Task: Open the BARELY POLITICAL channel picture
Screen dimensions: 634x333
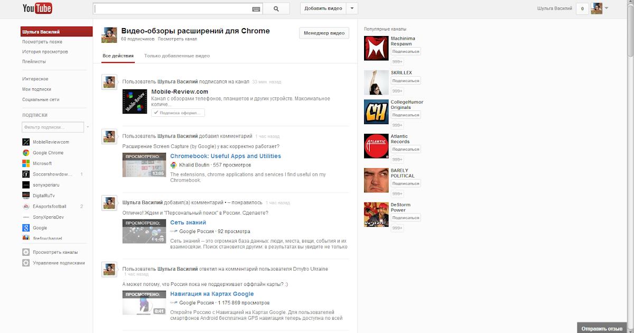Action: [x=376, y=180]
